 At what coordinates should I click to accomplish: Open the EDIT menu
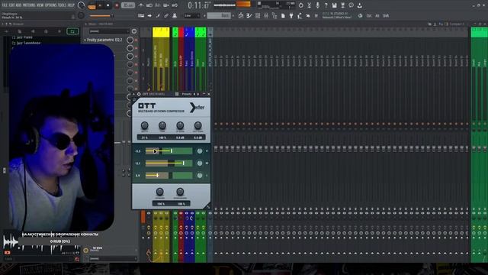[11, 5]
